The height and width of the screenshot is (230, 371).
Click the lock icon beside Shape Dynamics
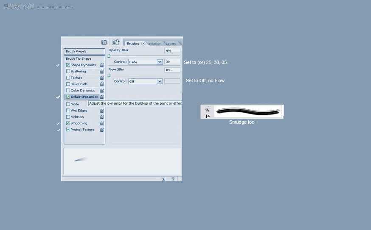click(102, 65)
